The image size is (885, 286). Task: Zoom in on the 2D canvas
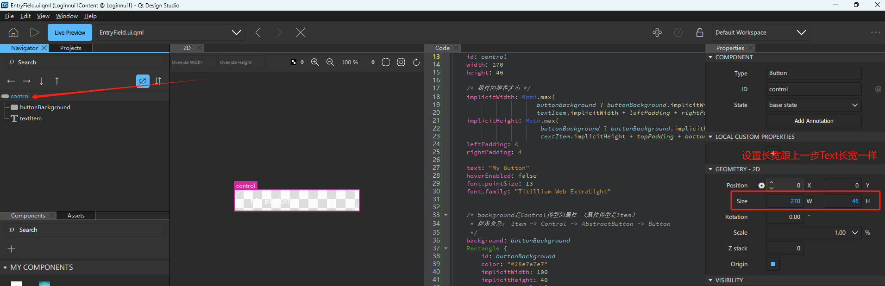pos(315,62)
